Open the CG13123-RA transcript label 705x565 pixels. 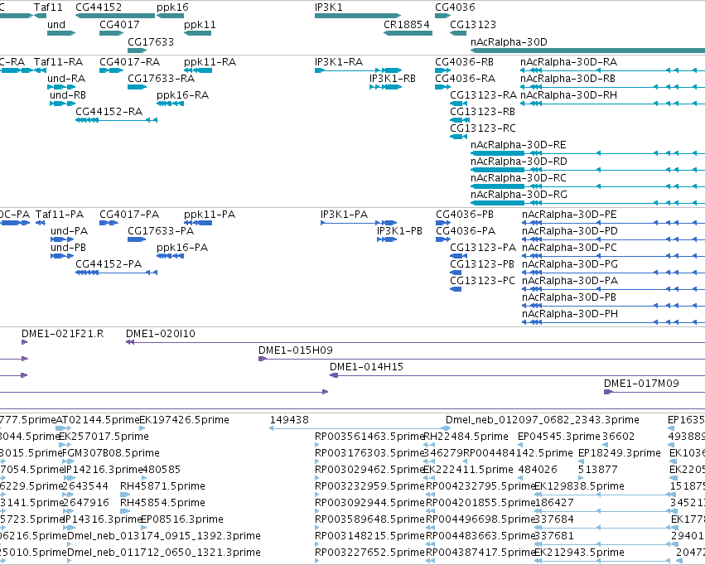483,95
